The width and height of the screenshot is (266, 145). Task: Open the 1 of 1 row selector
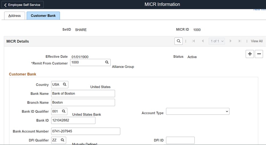click(217, 41)
